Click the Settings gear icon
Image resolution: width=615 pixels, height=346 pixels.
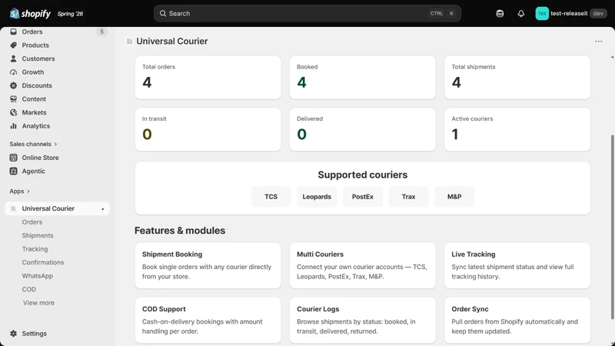pos(13,334)
